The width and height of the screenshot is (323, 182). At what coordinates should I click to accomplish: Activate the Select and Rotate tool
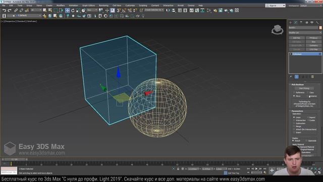click(x=73, y=10)
